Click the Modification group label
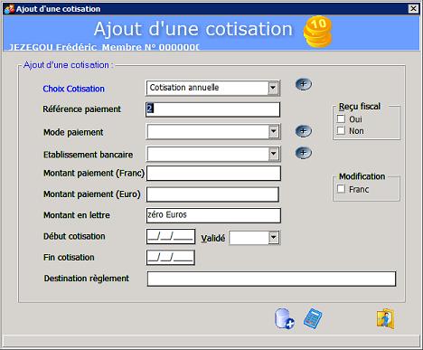This screenshot has width=423, height=350. click(x=362, y=176)
